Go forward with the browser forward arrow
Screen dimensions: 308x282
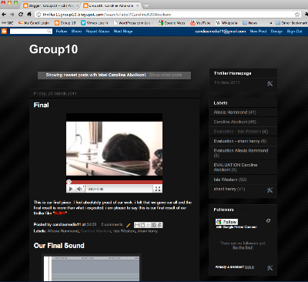coord(12,15)
